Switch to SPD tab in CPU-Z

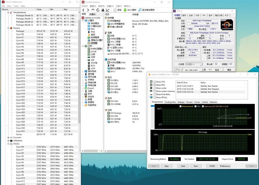click(204, 15)
